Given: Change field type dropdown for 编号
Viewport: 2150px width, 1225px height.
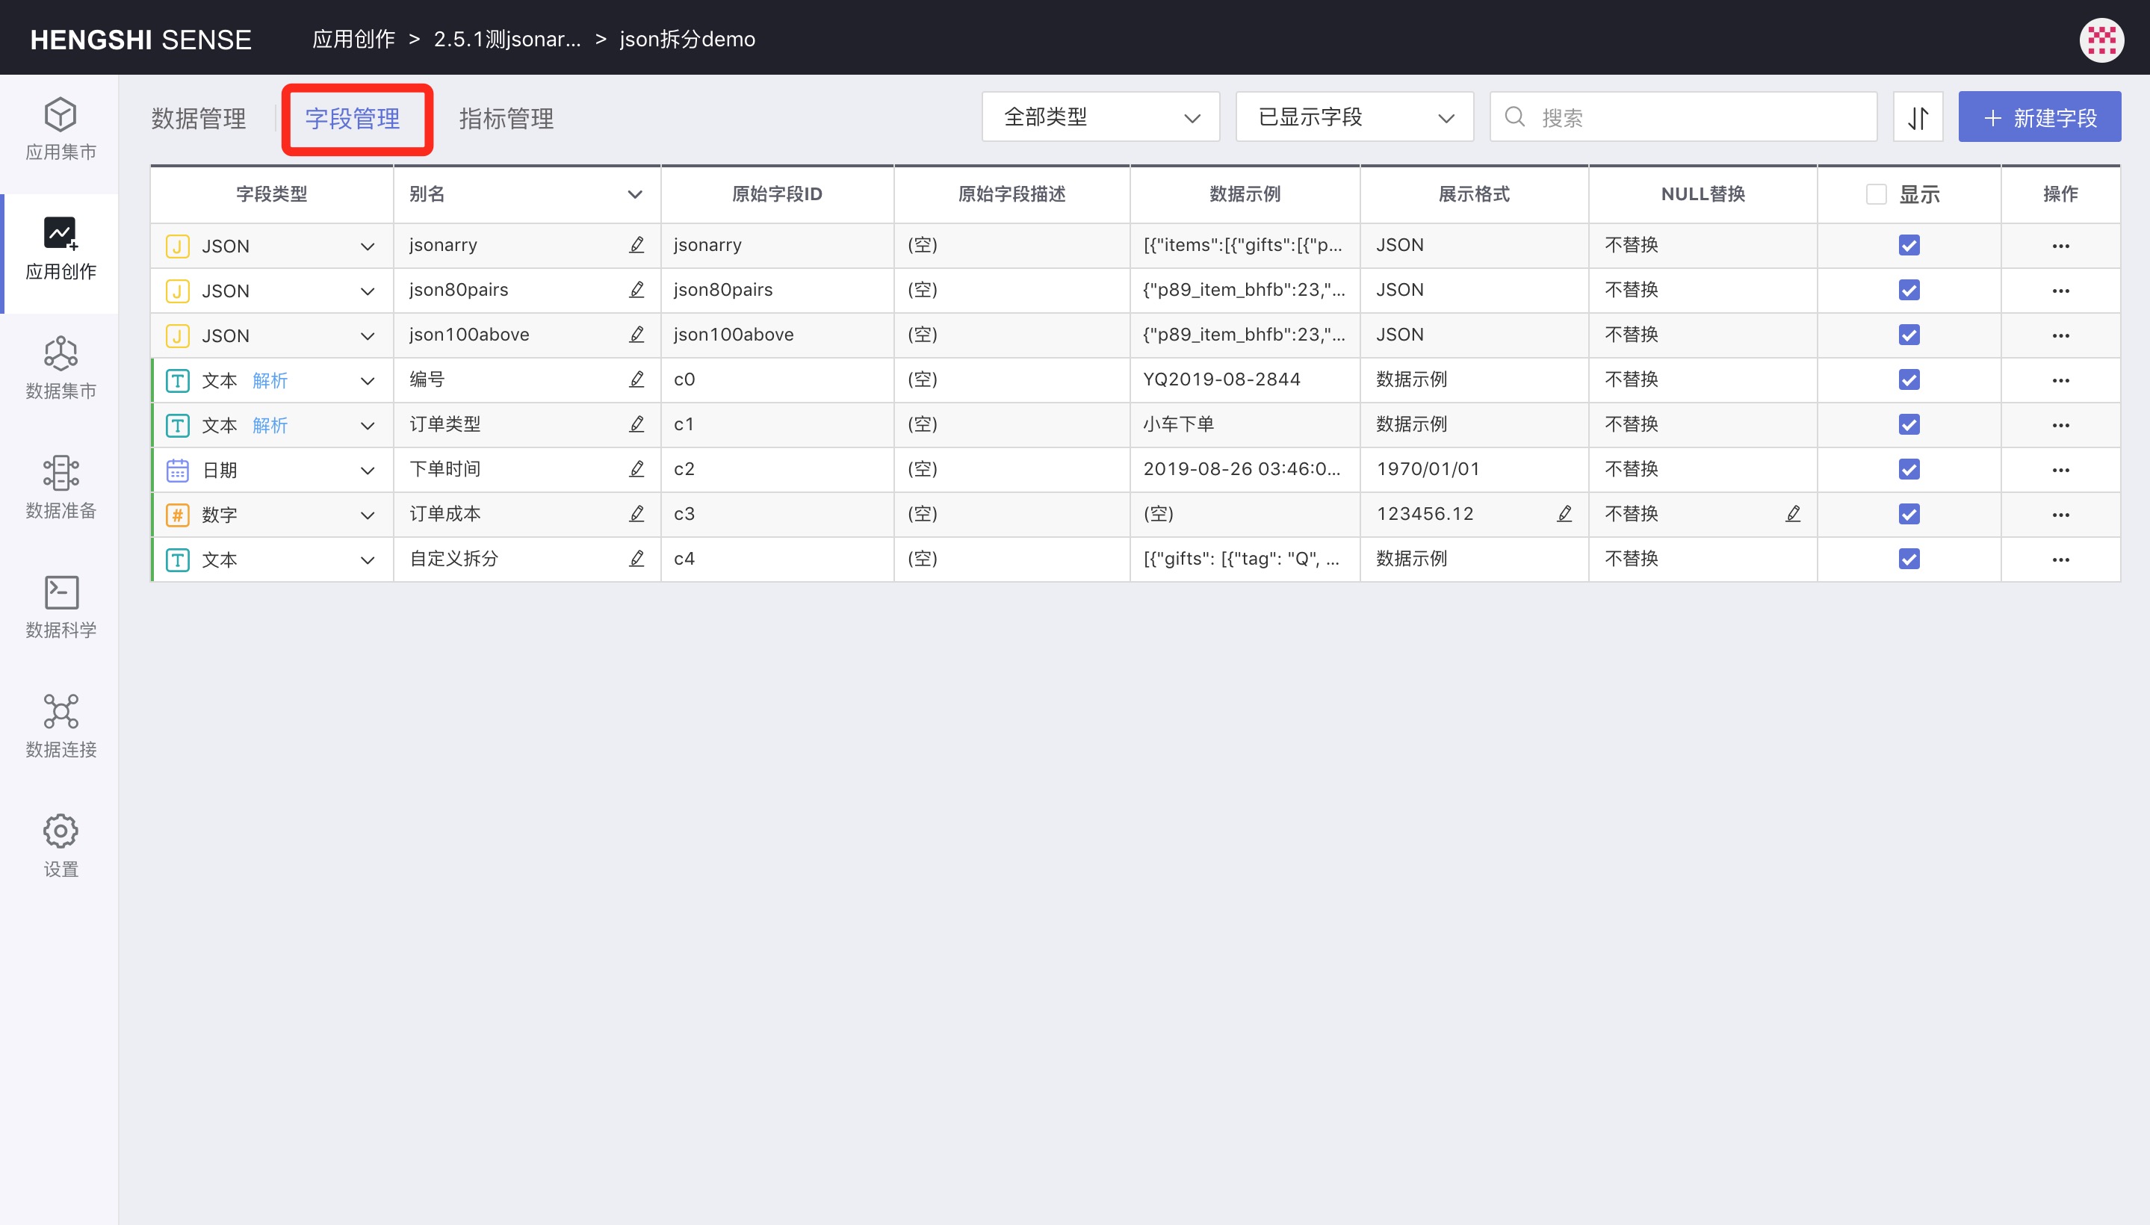Looking at the screenshot, I should pyautogui.click(x=368, y=380).
